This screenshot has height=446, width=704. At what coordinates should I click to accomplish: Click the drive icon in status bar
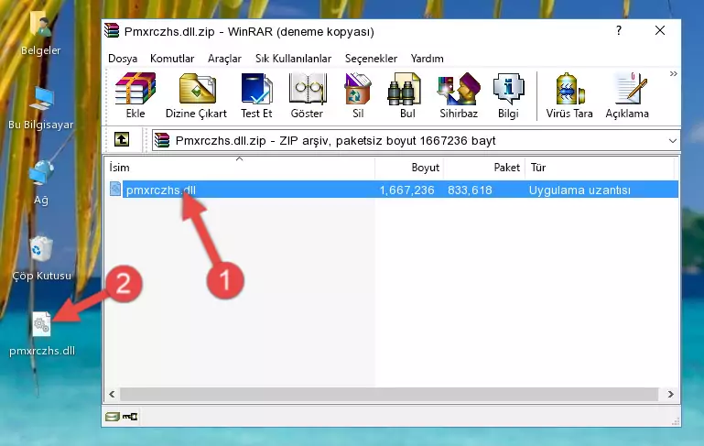(x=113, y=417)
